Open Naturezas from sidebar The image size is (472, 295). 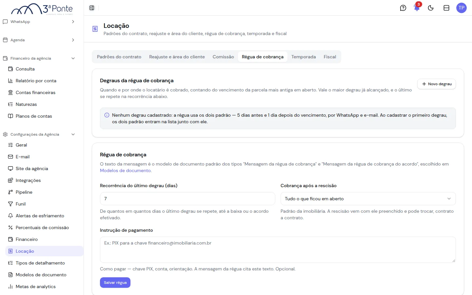[x=45, y=104]
